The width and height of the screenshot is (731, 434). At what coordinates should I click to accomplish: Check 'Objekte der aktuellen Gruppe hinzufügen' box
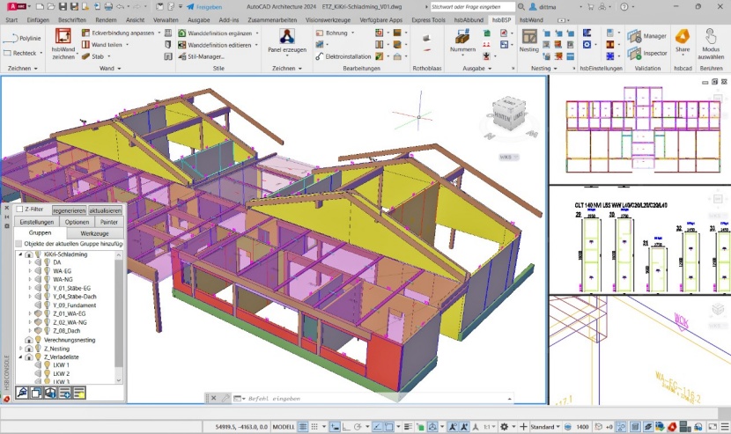point(19,244)
